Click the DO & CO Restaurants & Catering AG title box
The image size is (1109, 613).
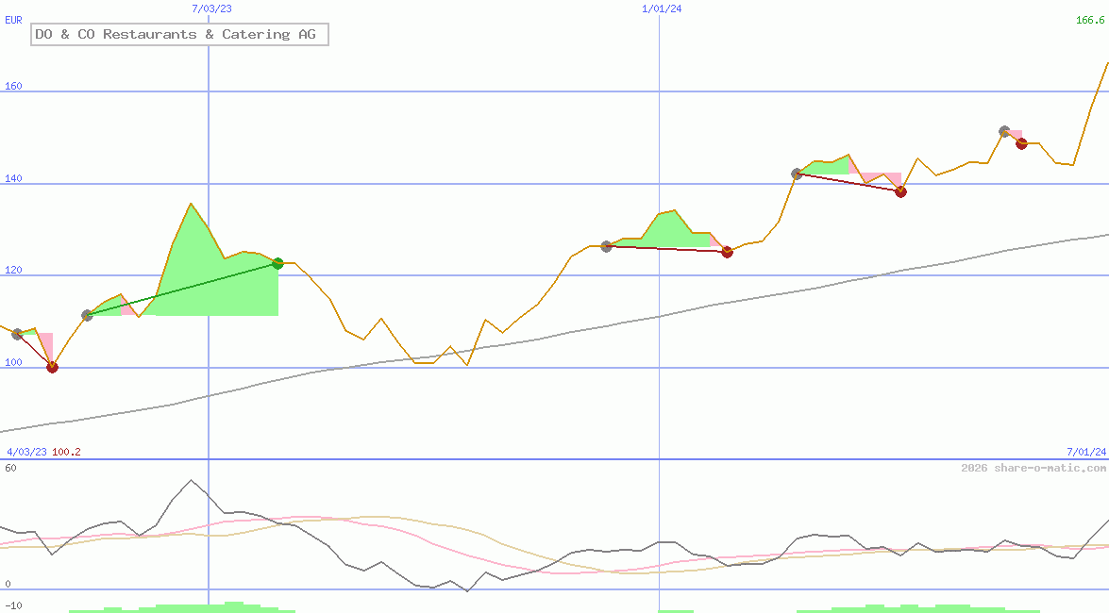pyautogui.click(x=179, y=35)
